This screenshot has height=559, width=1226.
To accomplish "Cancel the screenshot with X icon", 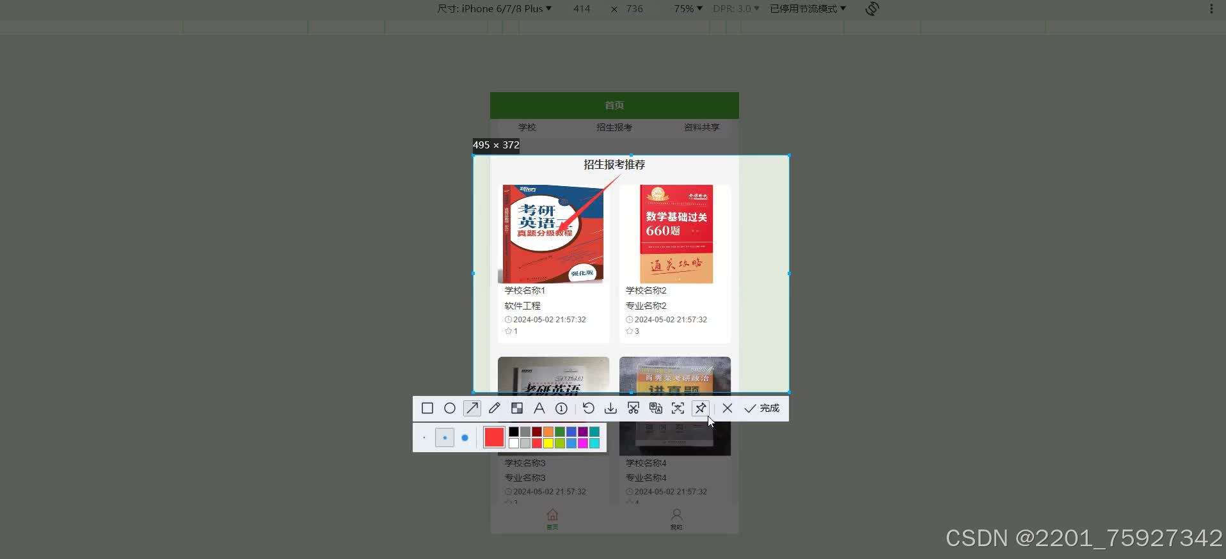I will tap(728, 408).
